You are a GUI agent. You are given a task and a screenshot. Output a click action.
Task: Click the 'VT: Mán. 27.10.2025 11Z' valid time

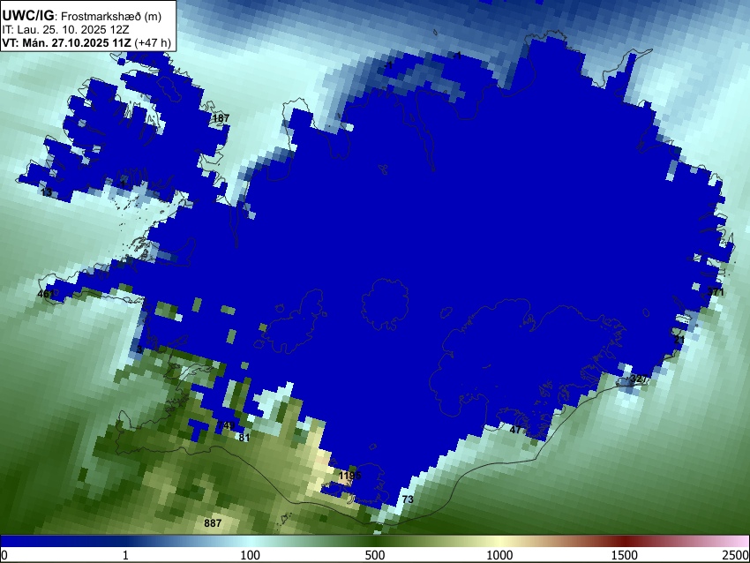coord(66,42)
